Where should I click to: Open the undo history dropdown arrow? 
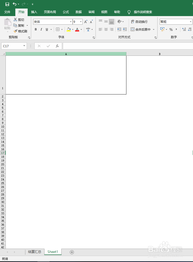tap(18, 4)
